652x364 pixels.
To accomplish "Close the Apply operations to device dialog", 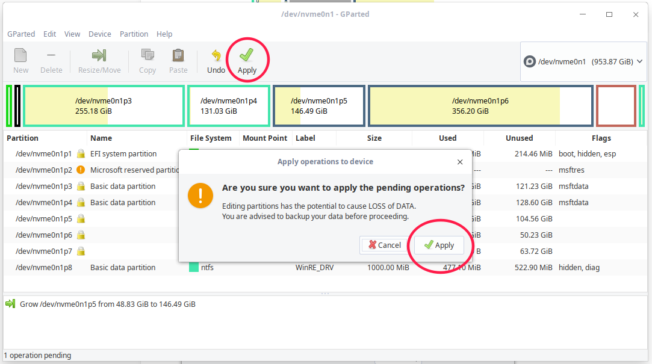I will 460,162.
